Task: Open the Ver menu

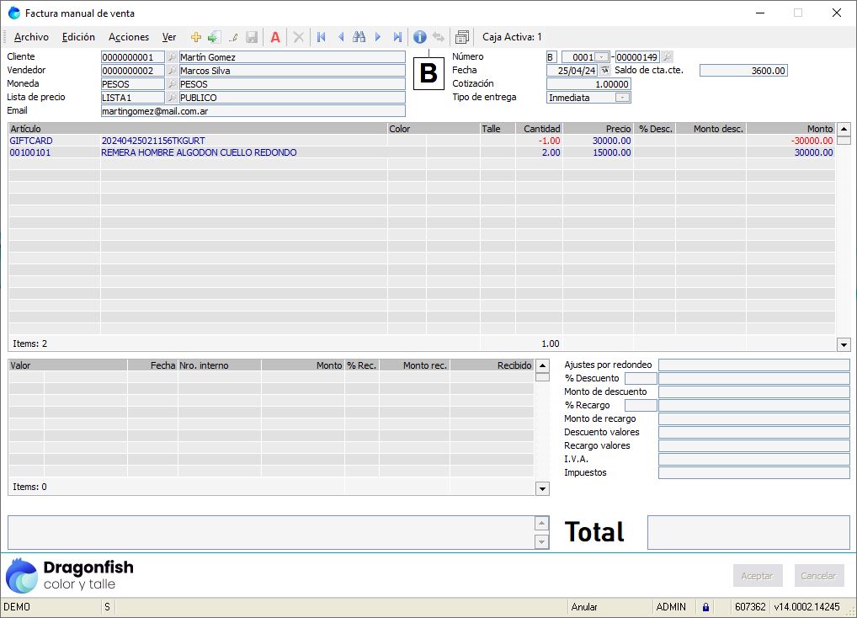Action: [x=169, y=37]
